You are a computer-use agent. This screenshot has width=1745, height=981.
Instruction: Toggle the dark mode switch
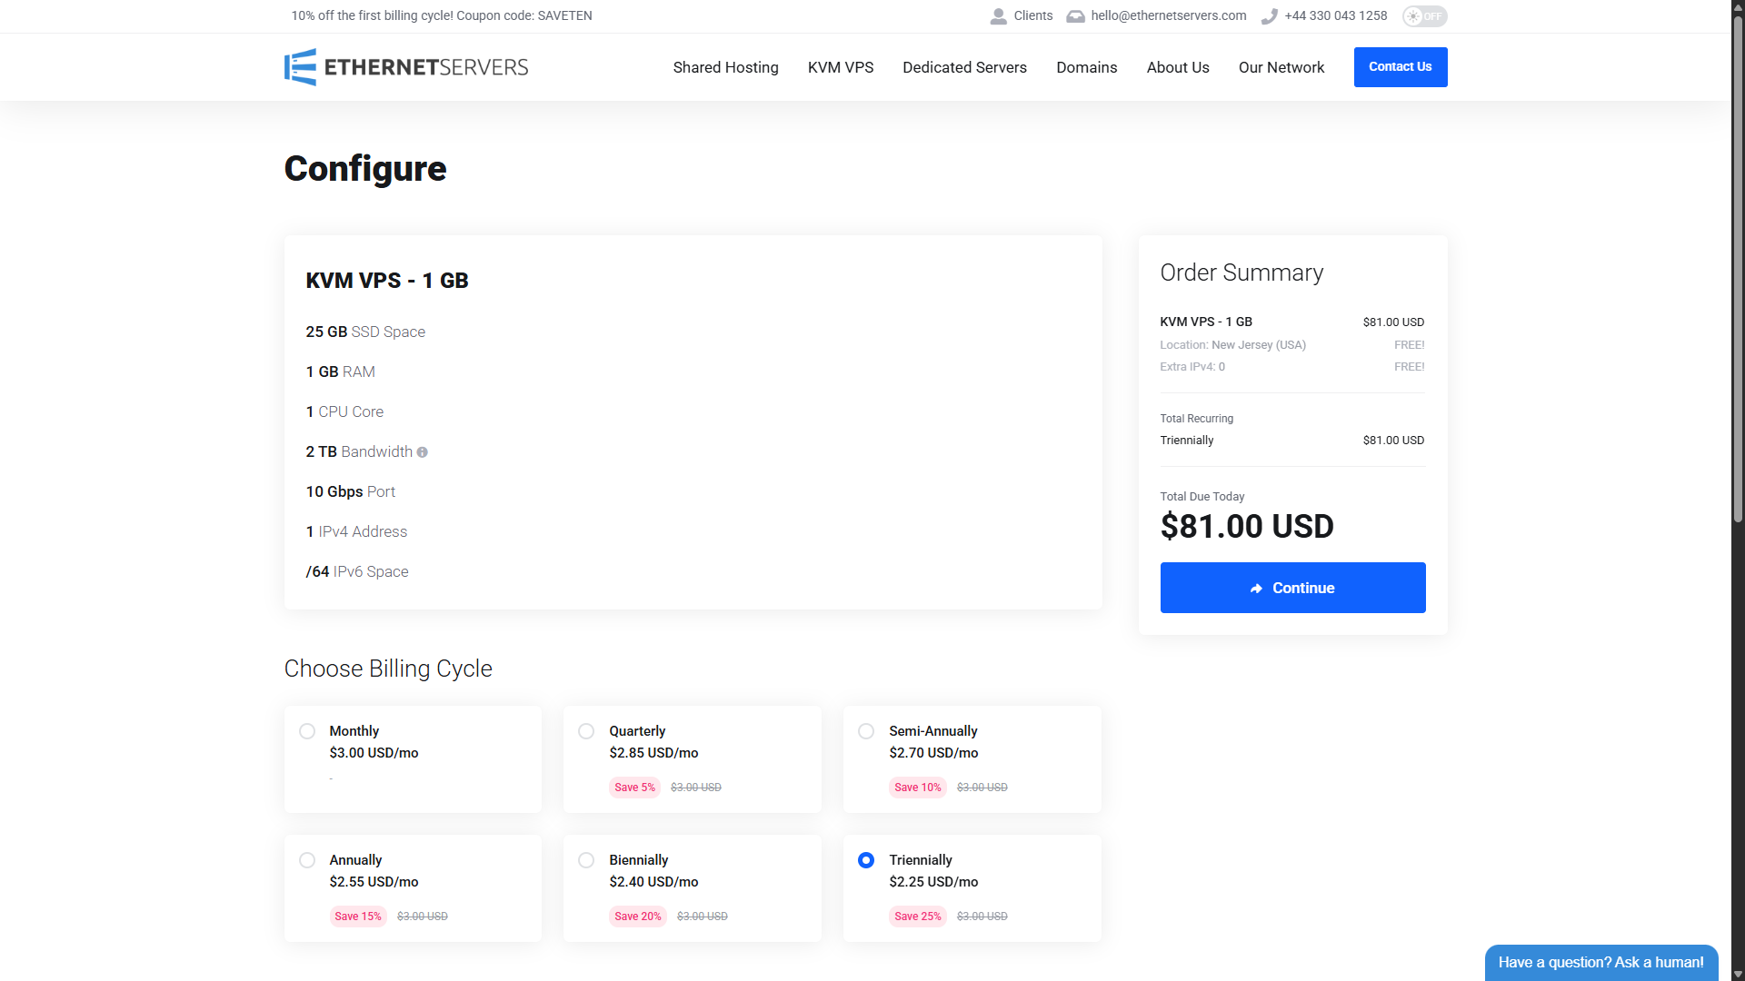(x=1424, y=16)
